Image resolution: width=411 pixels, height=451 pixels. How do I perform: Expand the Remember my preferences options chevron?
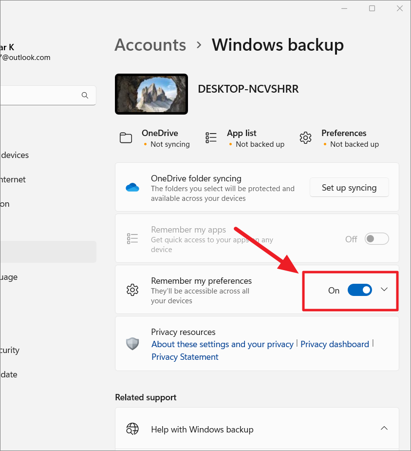click(384, 290)
